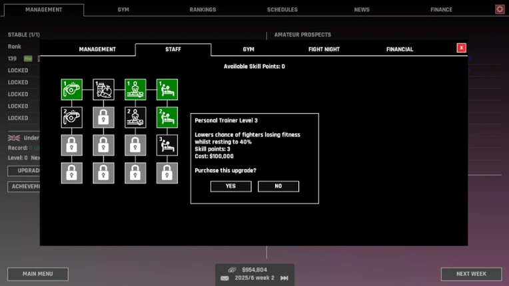Viewport: 509px width, 286px height.
Task: Select the level 1 nutritionist food skill
Action: click(x=103, y=89)
